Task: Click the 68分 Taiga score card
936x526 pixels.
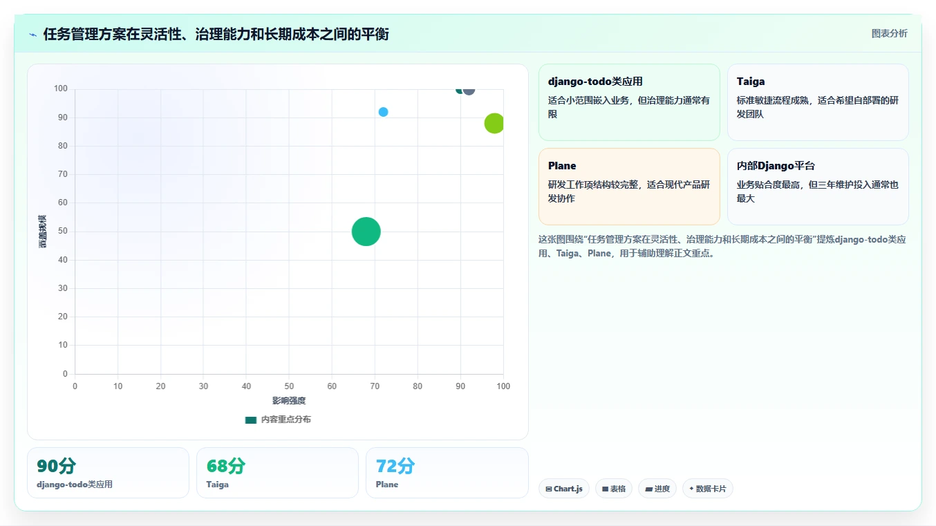Action: [277, 473]
